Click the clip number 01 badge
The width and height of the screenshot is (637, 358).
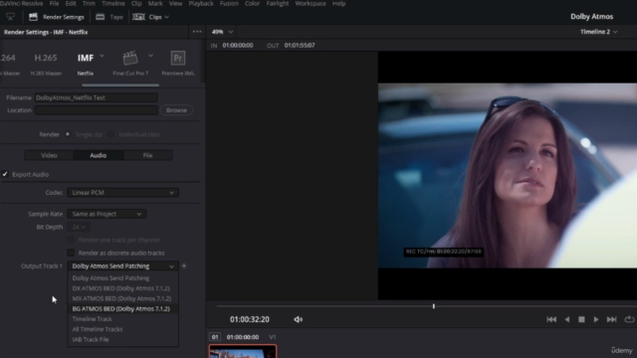[215, 337]
